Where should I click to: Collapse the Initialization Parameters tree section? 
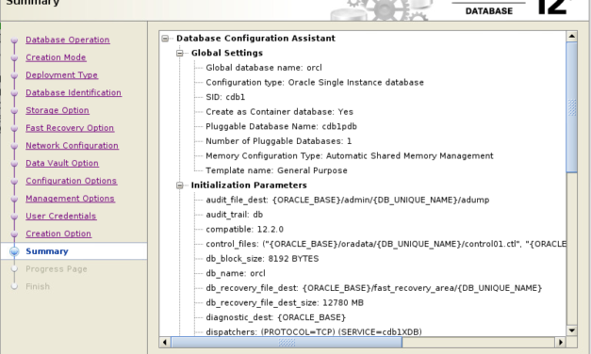pyautogui.click(x=180, y=185)
